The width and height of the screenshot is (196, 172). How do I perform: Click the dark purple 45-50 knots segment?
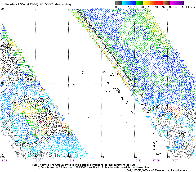pos(181,3)
